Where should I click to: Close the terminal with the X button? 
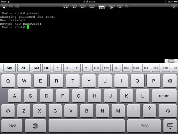point(174,8)
